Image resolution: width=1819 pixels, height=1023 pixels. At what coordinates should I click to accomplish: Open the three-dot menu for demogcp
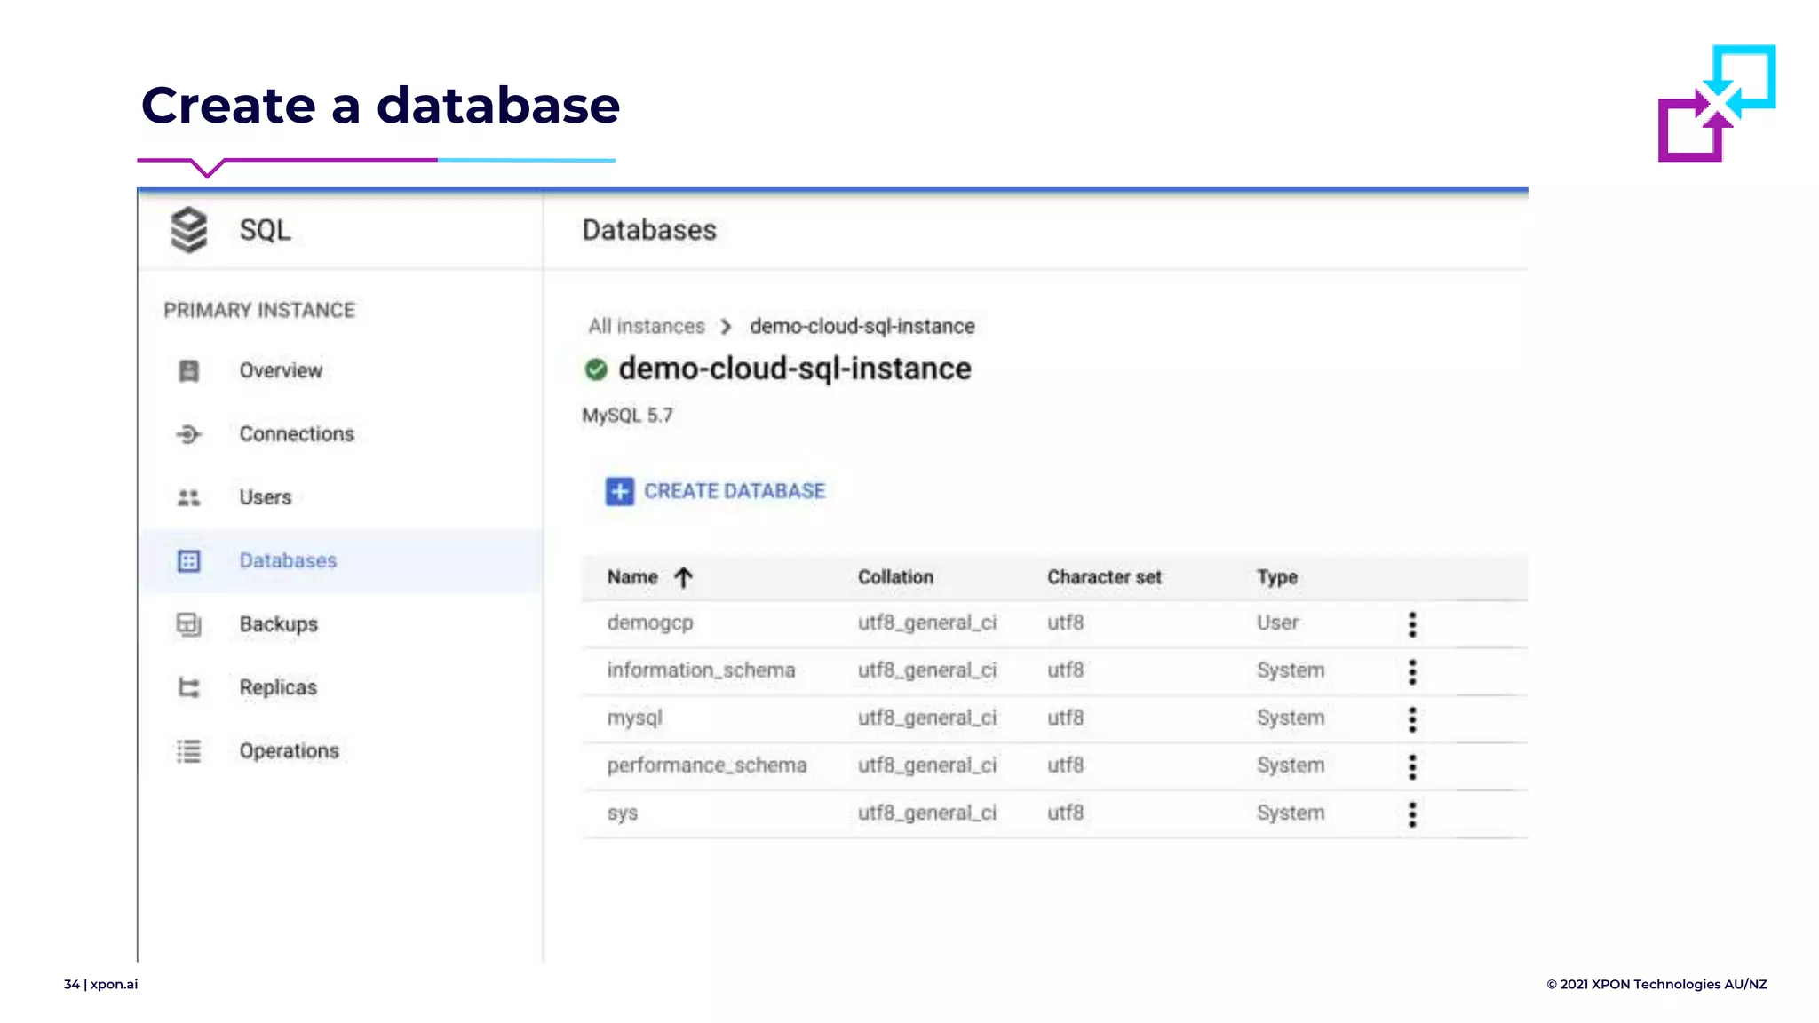(x=1412, y=624)
